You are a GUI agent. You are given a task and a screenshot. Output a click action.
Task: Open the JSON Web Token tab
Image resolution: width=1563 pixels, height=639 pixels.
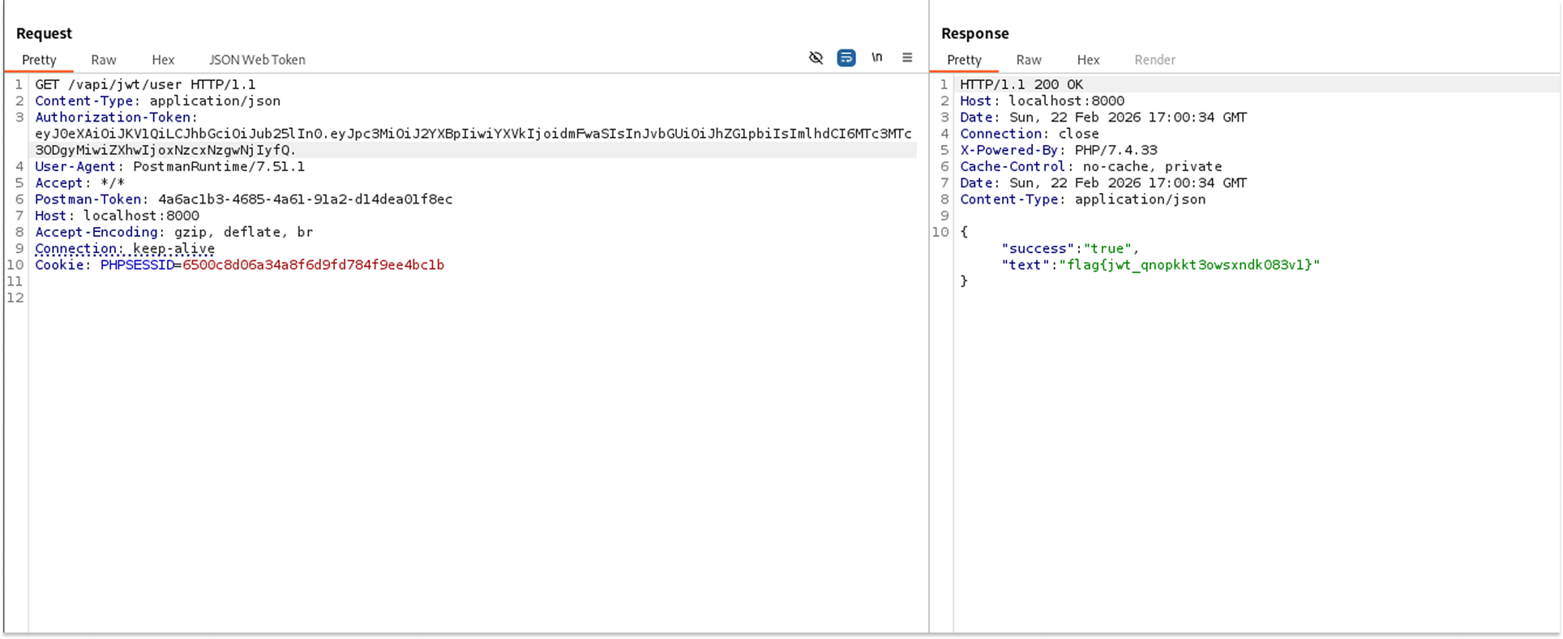[257, 60]
